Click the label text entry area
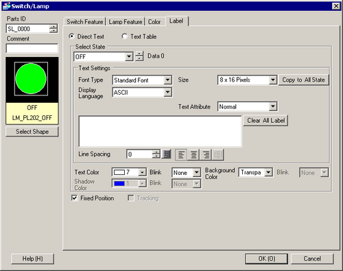The height and width of the screenshot is (271, 343). tap(160, 131)
